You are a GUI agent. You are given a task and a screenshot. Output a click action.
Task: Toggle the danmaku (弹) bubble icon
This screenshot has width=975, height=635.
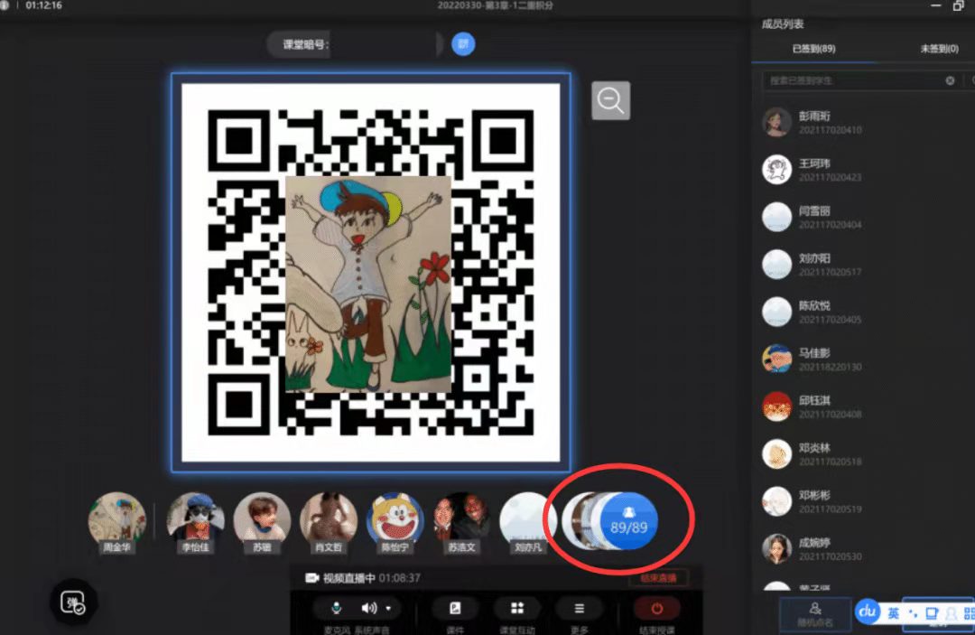pyautogui.click(x=73, y=603)
